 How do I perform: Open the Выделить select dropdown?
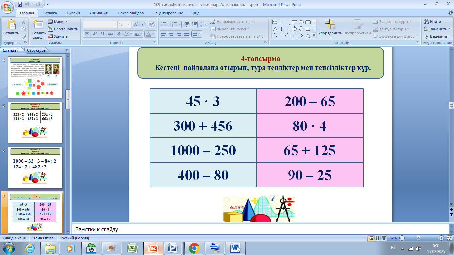[437, 36]
